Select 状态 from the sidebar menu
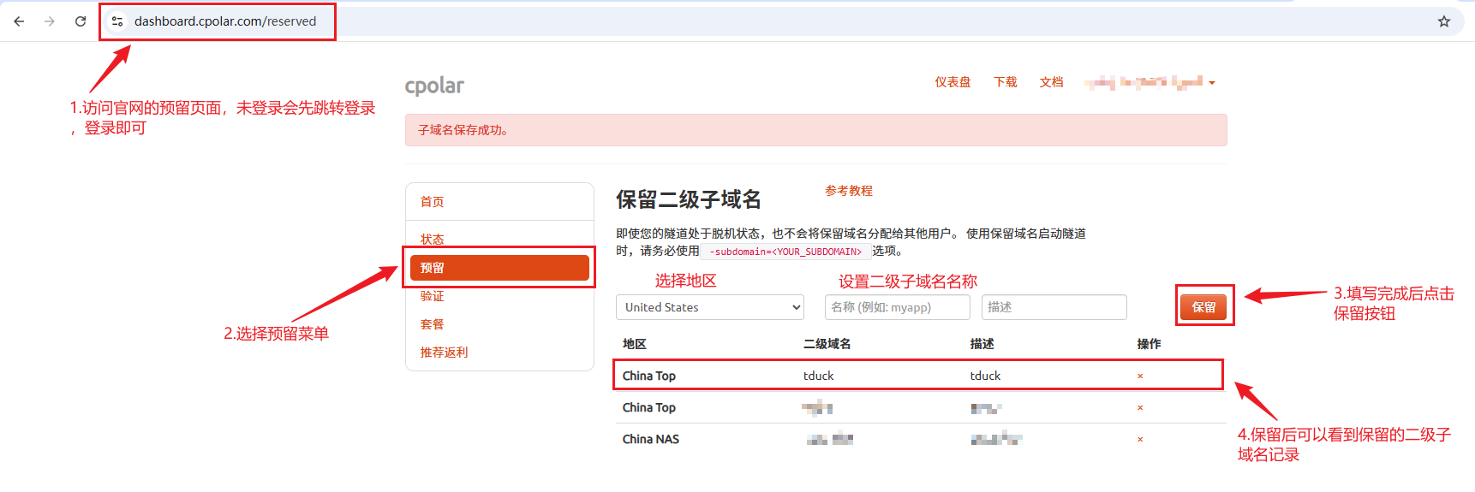Screen dimensions: 1475x492 tap(433, 239)
